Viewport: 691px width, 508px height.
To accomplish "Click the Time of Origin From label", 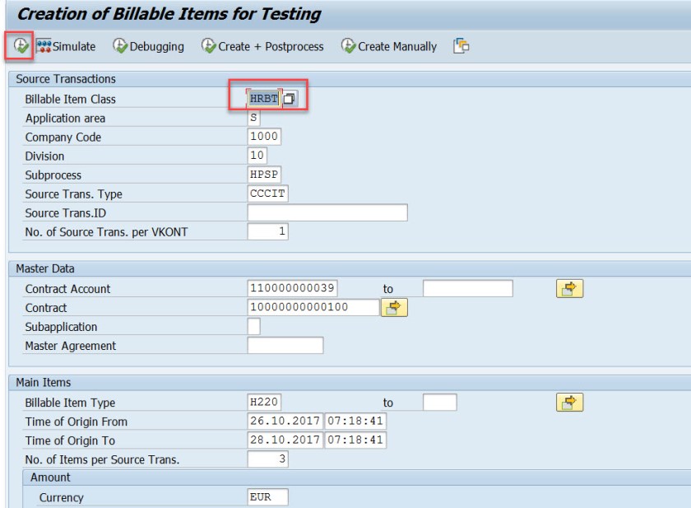I will tap(77, 422).
